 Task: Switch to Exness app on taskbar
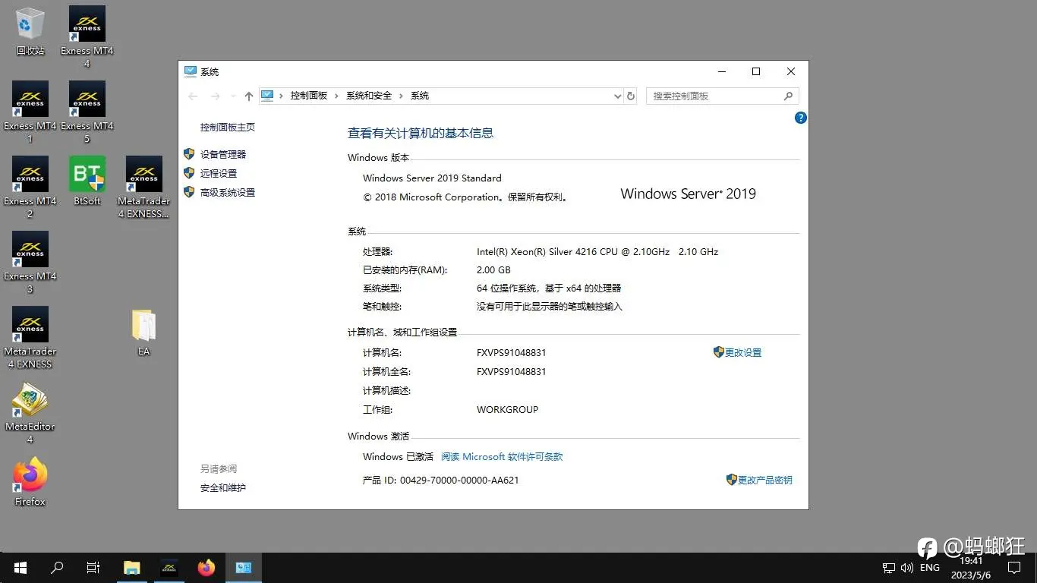pyautogui.click(x=169, y=568)
